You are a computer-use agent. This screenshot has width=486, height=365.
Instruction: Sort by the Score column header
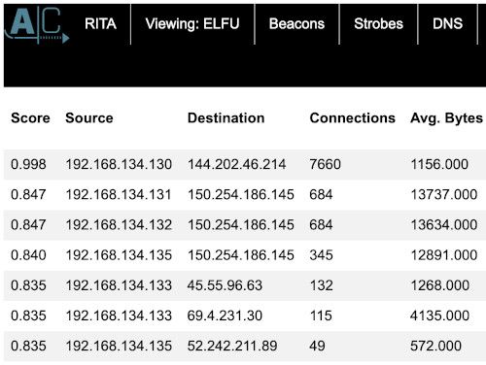[30, 117]
